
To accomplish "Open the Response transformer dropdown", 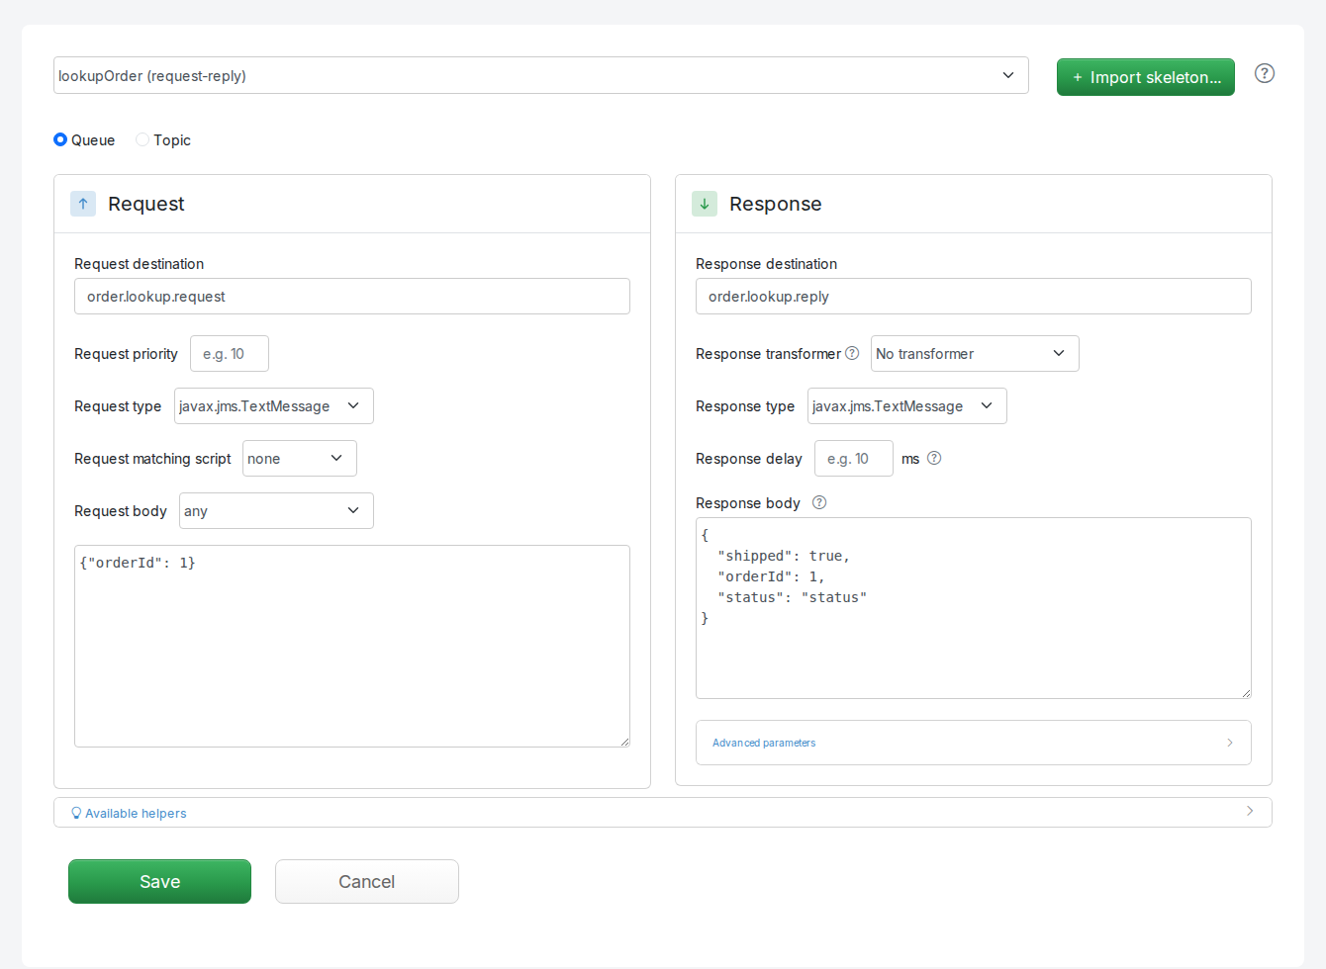I will pyautogui.click(x=975, y=353).
